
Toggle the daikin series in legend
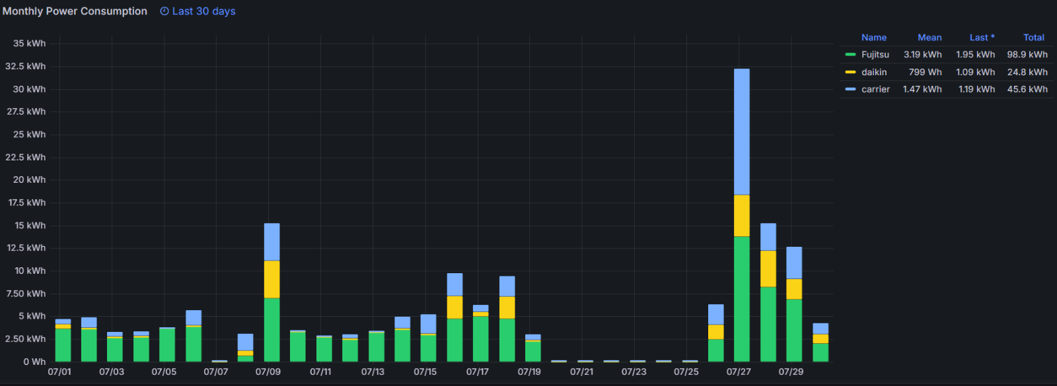tap(874, 72)
